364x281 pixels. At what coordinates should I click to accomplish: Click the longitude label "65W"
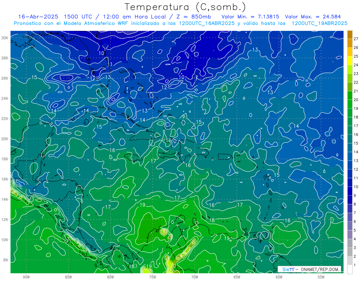click(237, 277)
